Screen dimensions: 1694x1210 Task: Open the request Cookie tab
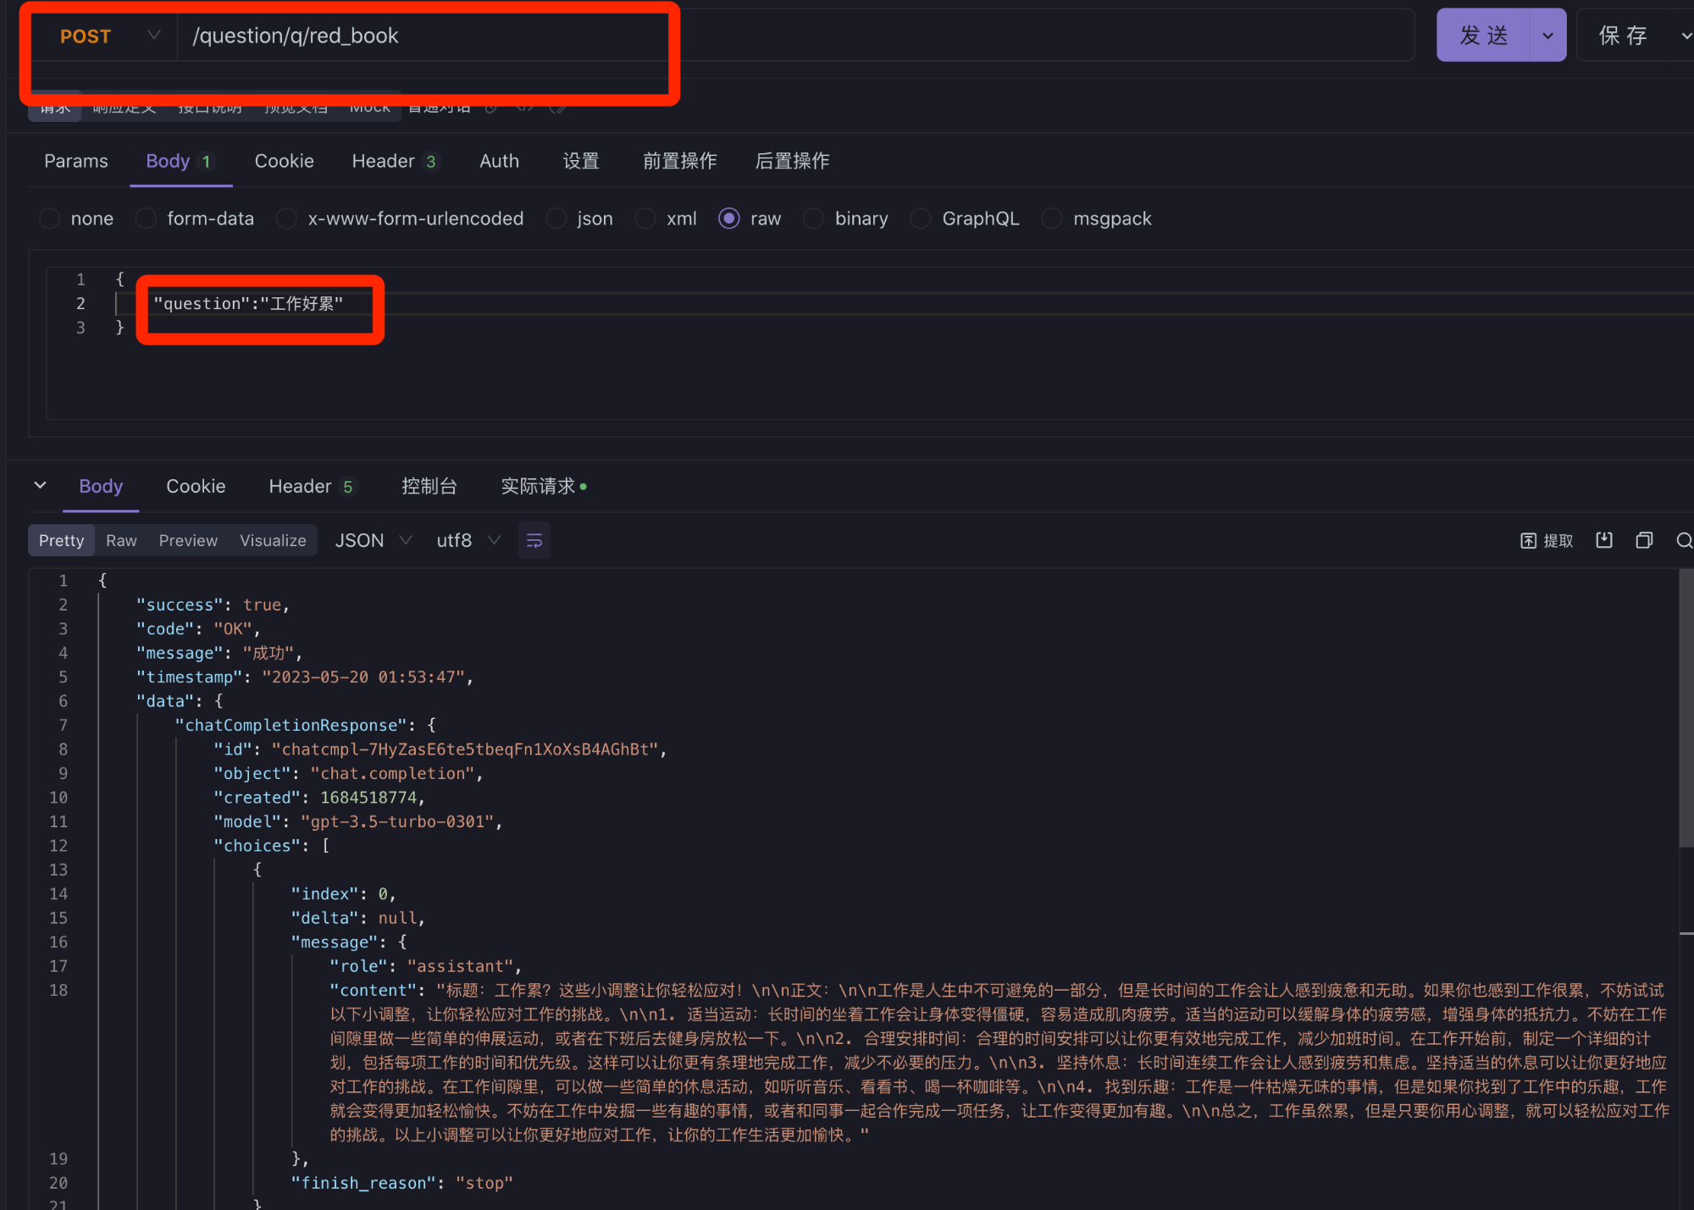284,161
